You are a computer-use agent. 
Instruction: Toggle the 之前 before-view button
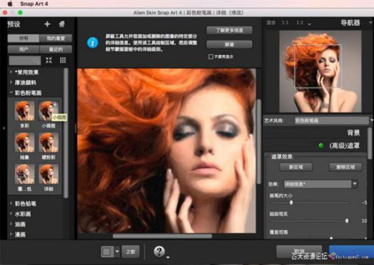(x=129, y=251)
